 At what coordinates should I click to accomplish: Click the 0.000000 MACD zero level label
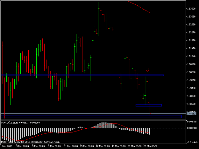coord(192,128)
